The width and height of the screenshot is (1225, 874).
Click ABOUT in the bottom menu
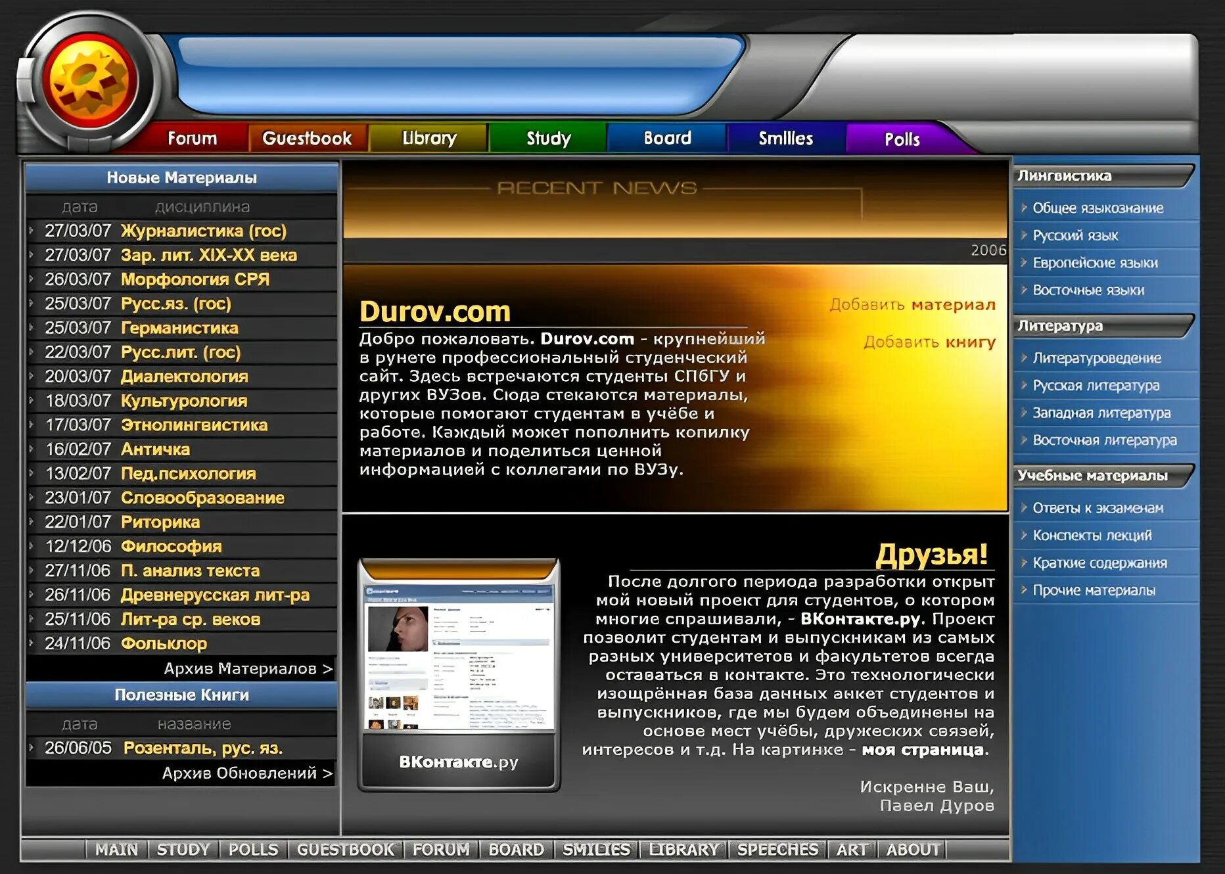pyautogui.click(x=913, y=850)
